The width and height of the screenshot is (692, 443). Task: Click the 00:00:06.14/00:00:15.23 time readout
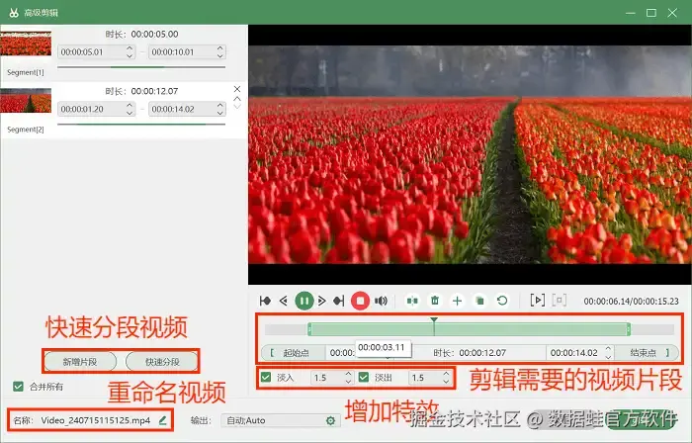tap(631, 302)
